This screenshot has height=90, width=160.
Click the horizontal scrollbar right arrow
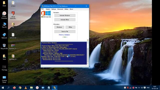point(86,65)
